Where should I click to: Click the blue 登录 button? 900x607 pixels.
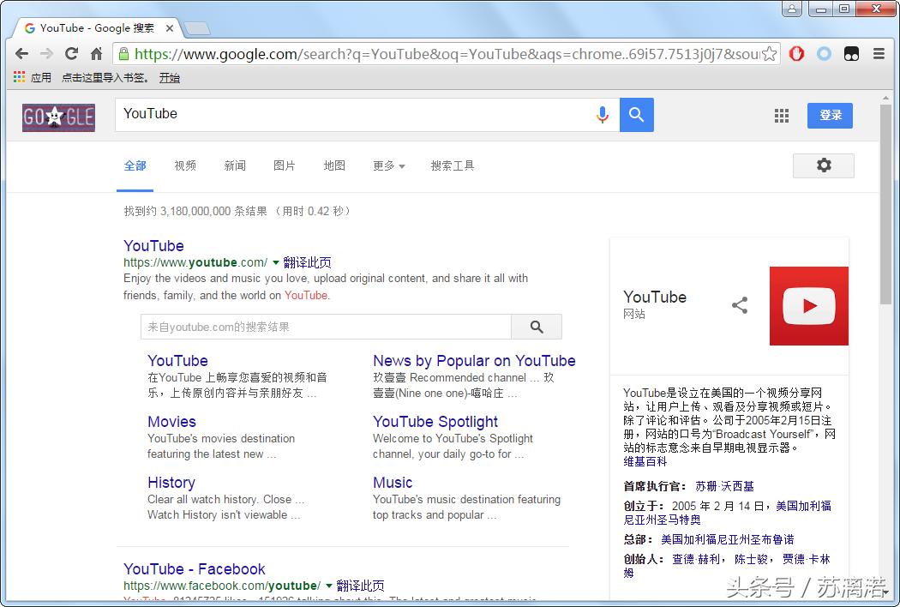(x=829, y=115)
